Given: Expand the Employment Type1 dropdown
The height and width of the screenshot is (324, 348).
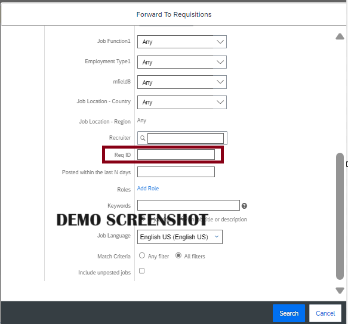Looking at the screenshot, I should point(182,62).
